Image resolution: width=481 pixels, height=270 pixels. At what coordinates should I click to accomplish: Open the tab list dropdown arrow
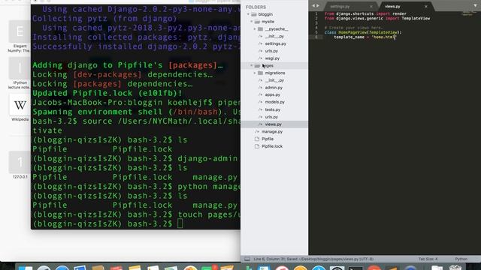(x=476, y=6)
